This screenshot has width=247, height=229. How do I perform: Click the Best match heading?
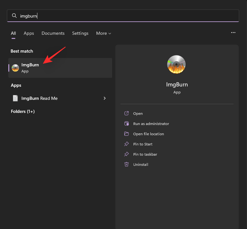pos(22,51)
